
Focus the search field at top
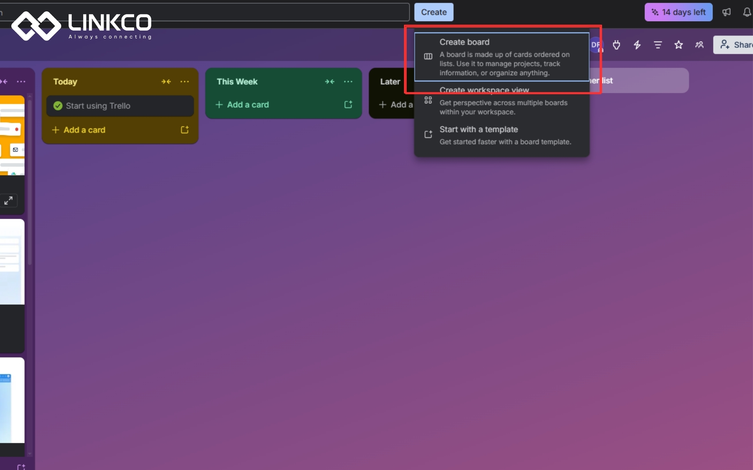point(204,12)
